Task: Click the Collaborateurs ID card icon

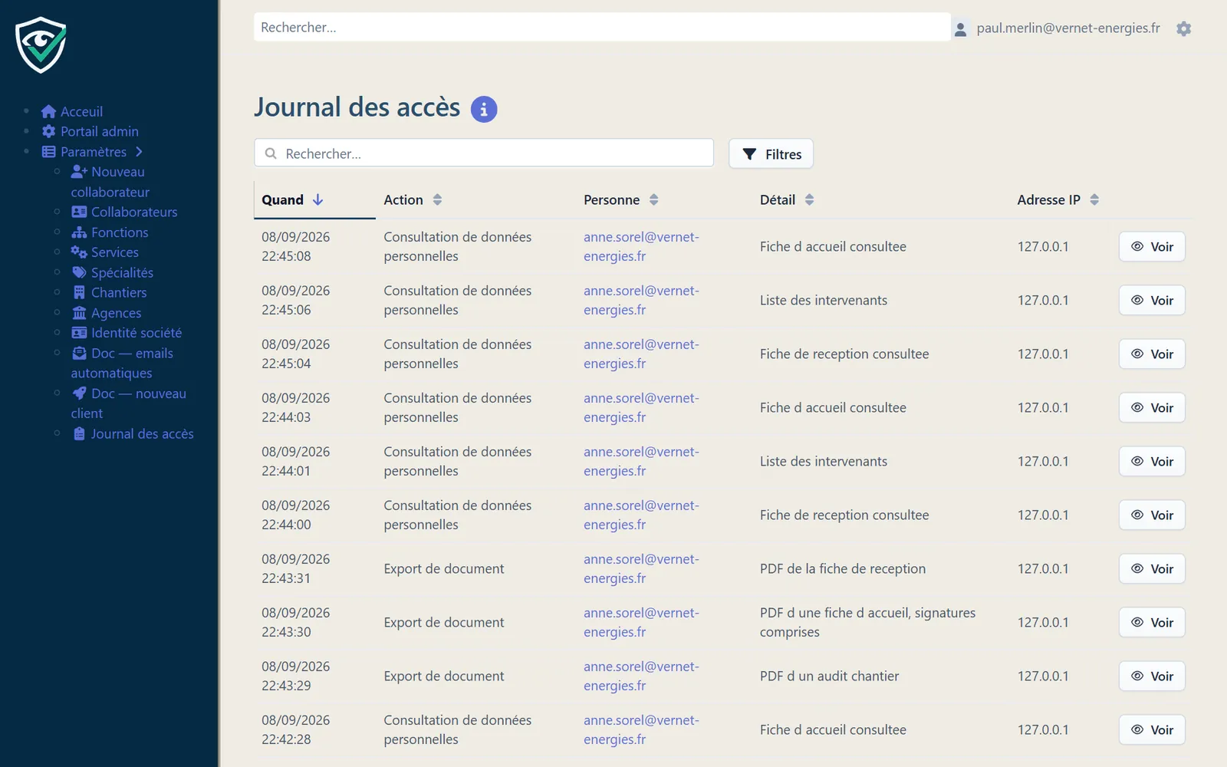Action: point(79,212)
